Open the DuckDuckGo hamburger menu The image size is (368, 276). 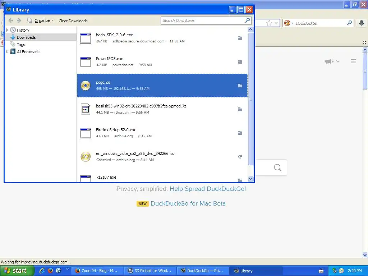(x=354, y=61)
